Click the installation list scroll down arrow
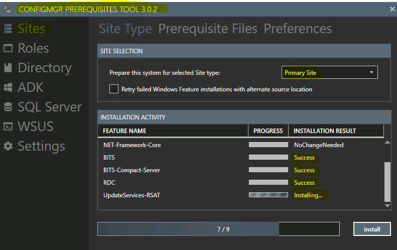This screenshot has width=397, height=250. click(387, 206)
